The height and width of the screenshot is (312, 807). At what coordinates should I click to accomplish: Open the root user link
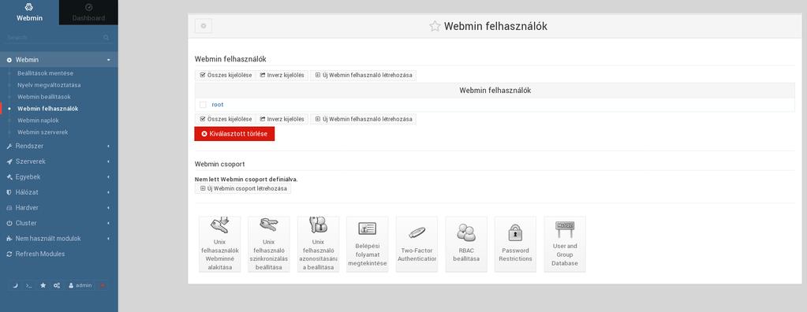click(218, 104)
